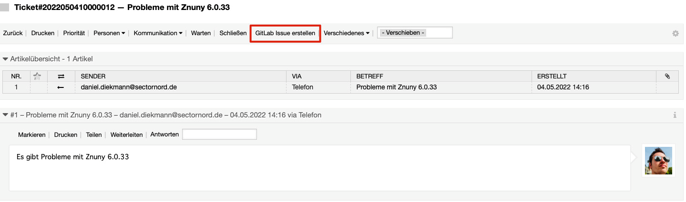Click Weiterleiten on the article
Screen dimensions: 686x202
[x=126, y=135]
